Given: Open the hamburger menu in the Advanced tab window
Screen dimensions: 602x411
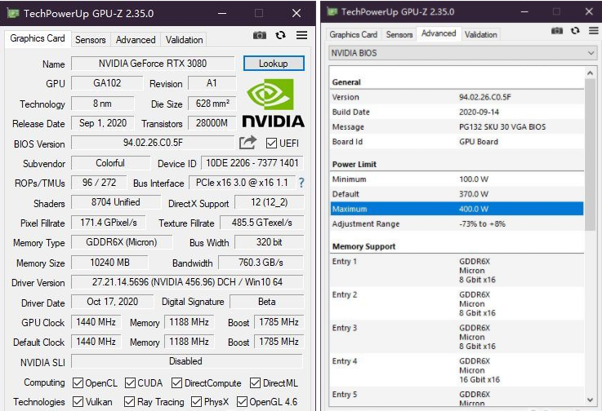Looking at the screenshot, I should [x=591, y=31].
